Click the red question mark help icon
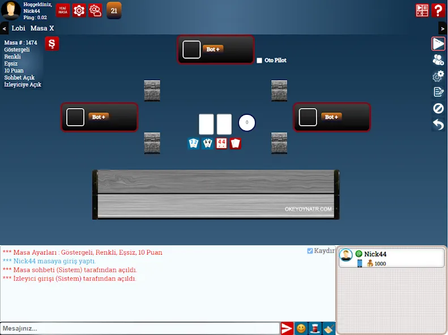 pos(438,10)
